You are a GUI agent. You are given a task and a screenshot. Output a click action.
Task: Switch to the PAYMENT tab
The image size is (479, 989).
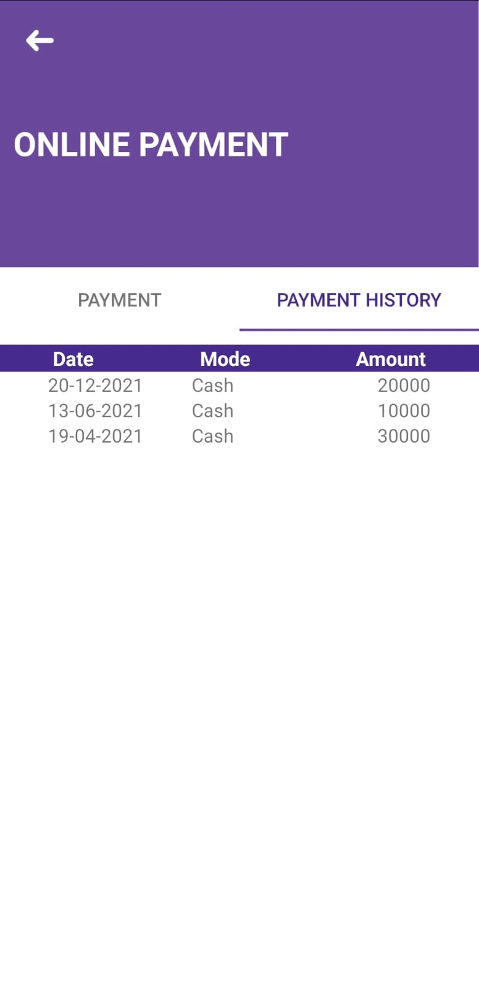point(119,300)
